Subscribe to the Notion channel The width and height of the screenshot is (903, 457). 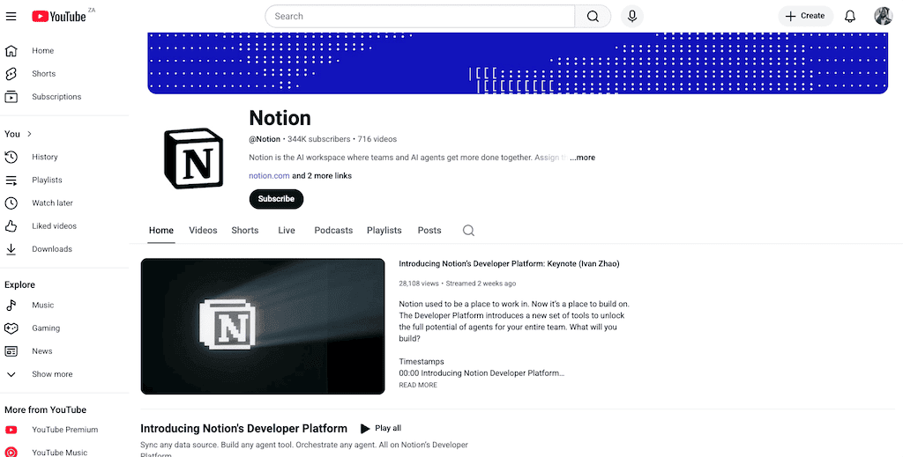[x=276, y=199]
